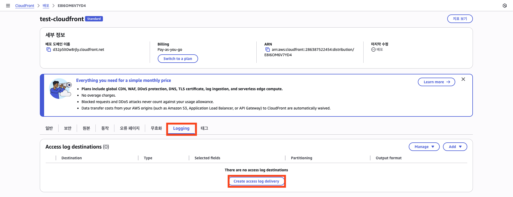Open the hamburger navigation menu
Viewport: 513px width, 197px height.
[x=8, y=6]
